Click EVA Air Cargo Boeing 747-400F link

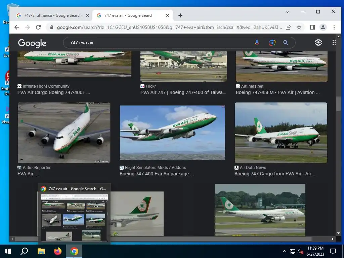coord(54,92)
